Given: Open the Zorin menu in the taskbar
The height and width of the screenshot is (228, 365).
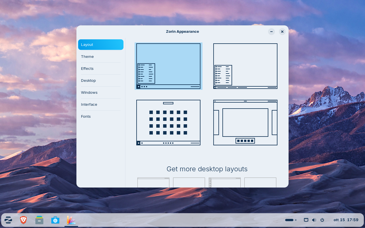Looking at the screenshot, I should point(8,220).
